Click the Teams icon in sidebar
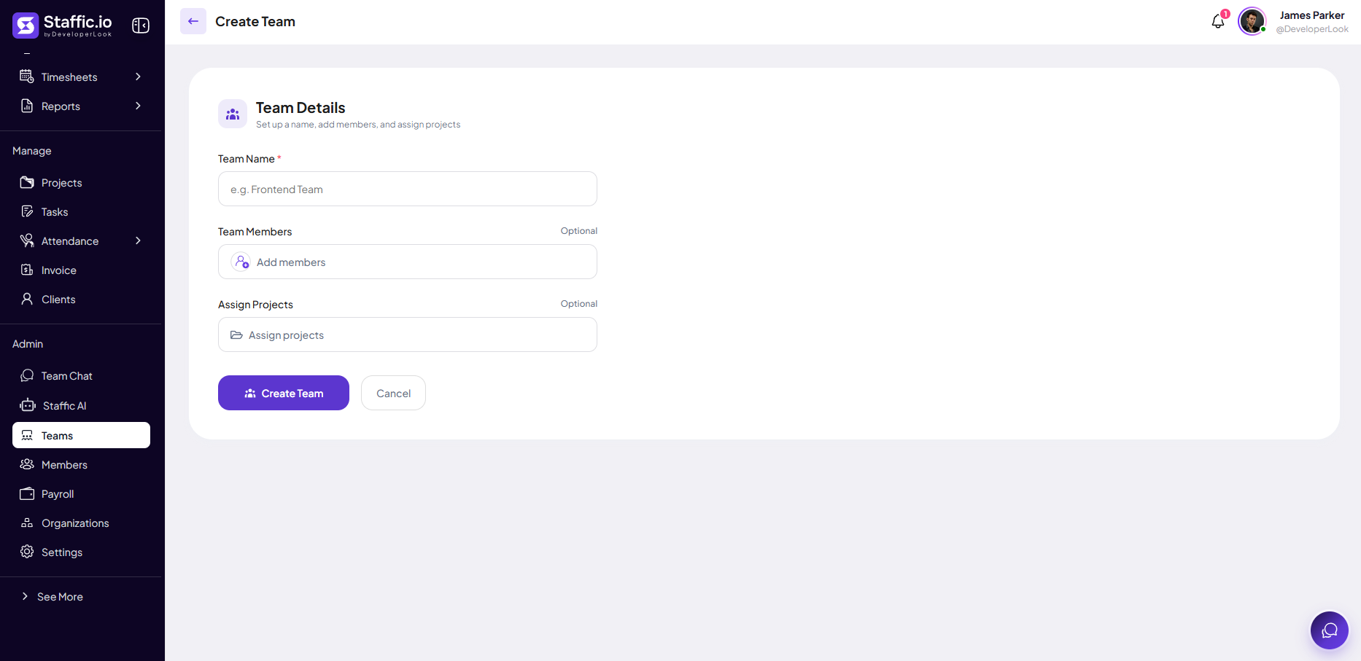Screen dimensions: 1361x661 coord(27,435)
